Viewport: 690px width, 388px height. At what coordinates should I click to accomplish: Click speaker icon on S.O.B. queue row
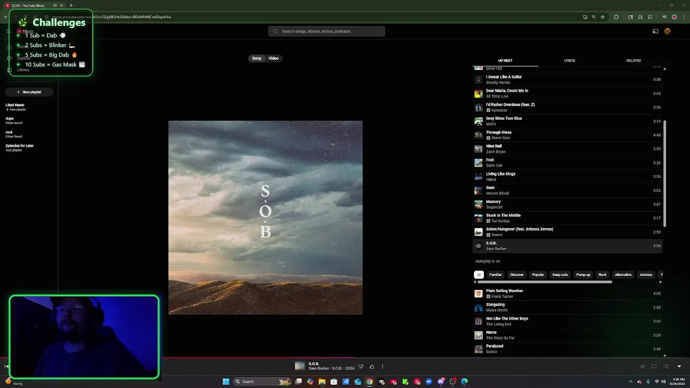tap(478, 246)
